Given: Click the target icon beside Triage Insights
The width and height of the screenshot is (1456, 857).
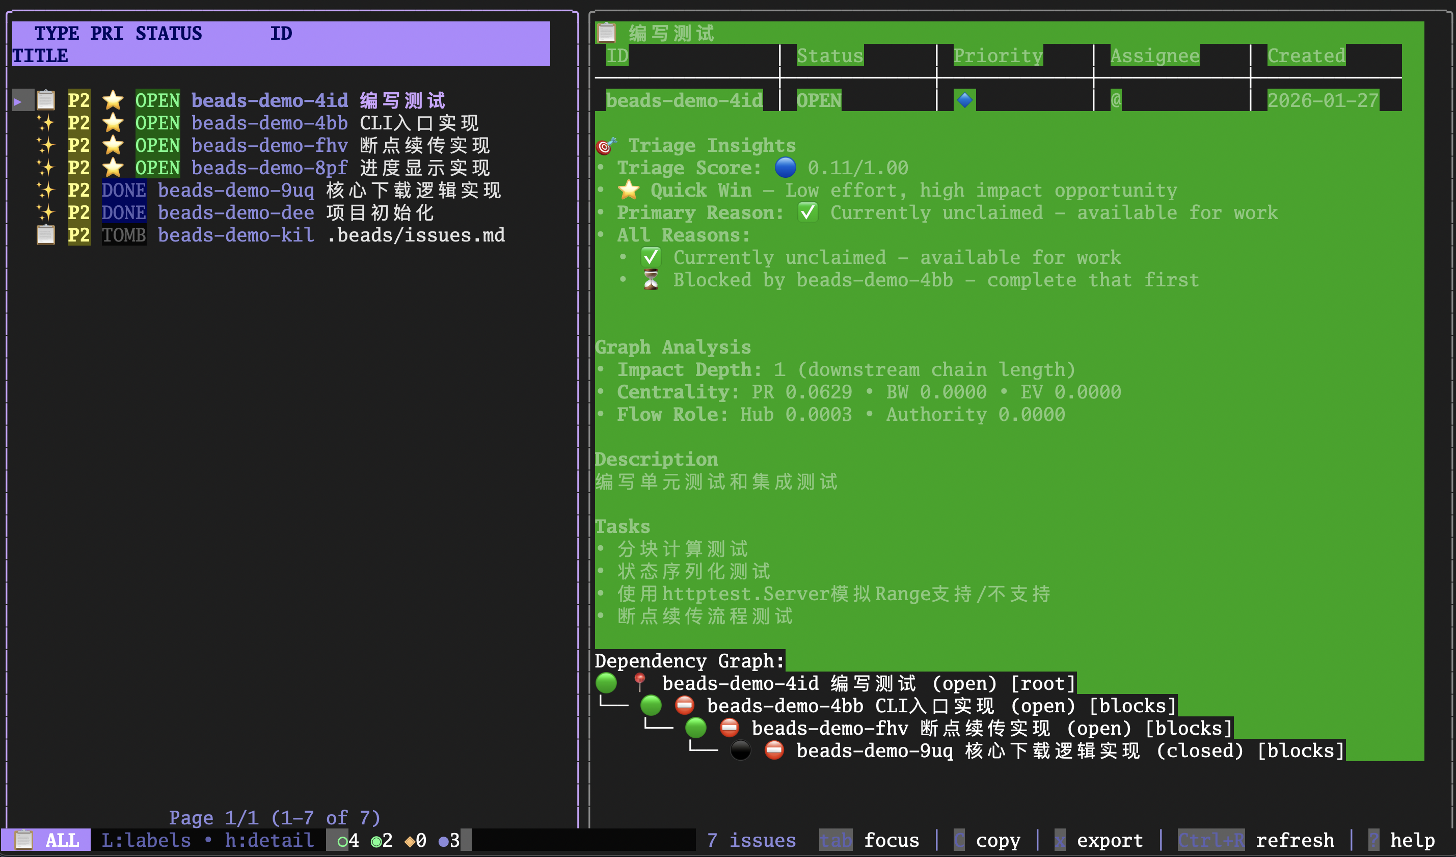Looking at the screenshot, I should 606,146.
